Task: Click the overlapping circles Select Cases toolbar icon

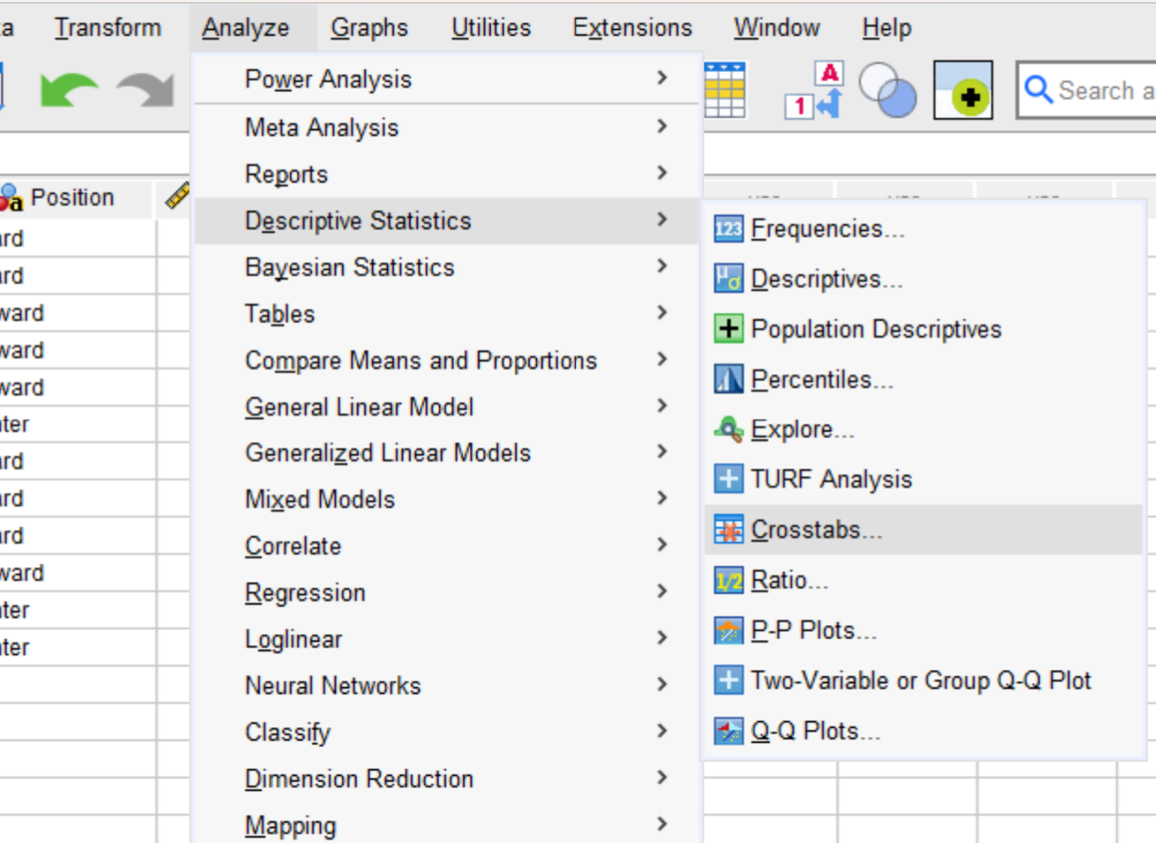Action: (x=888, y=90)
